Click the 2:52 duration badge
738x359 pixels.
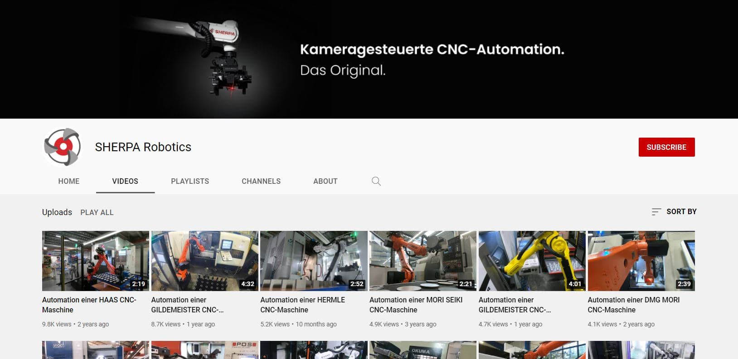[357, 284]
